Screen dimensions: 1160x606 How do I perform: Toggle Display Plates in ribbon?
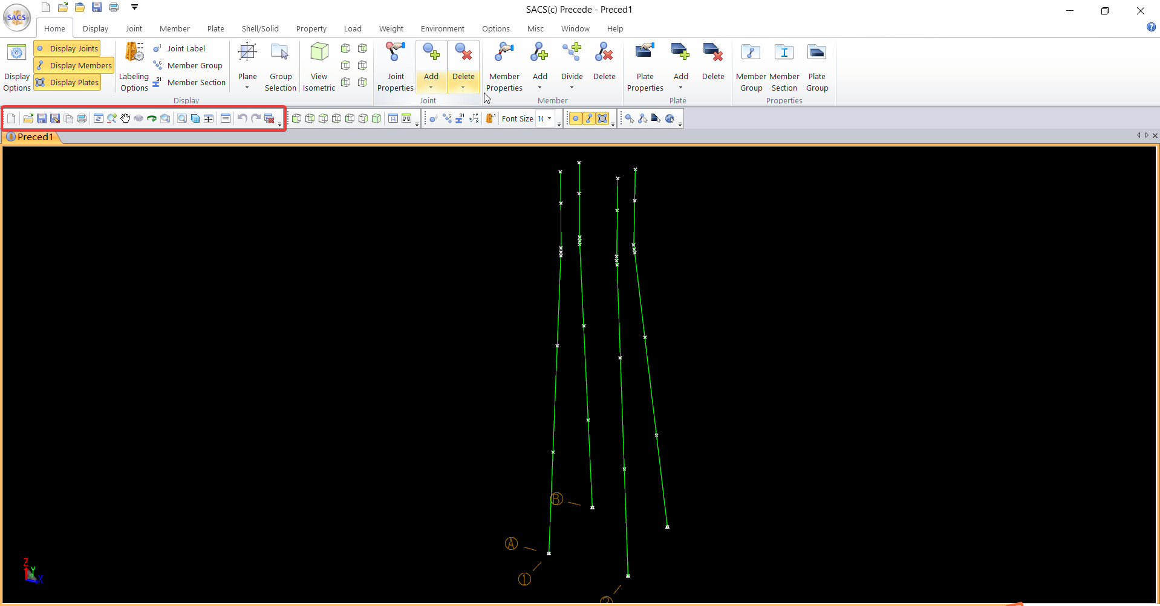click(x=67, y=82)
